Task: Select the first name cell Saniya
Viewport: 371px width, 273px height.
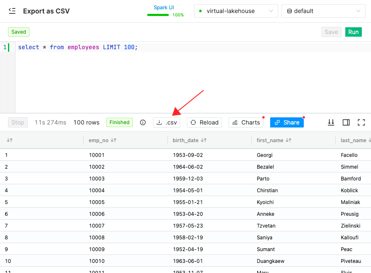Action: click(x=265, y=237)
